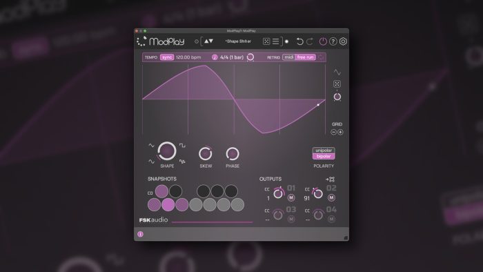The height and width of the screenshot is (272, 483).
Task: Redo the last undone change
Action: tap(310, 41)
